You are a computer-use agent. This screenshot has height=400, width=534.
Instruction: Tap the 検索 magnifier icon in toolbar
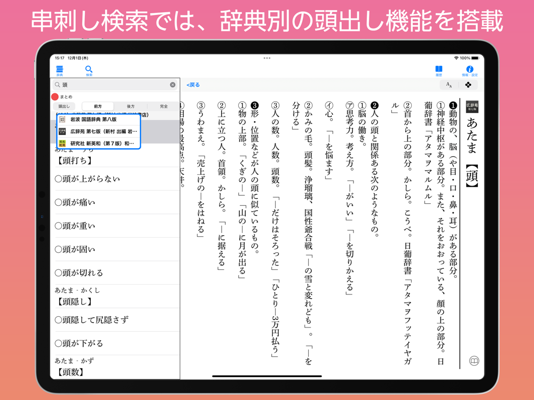tap(89, 71)
